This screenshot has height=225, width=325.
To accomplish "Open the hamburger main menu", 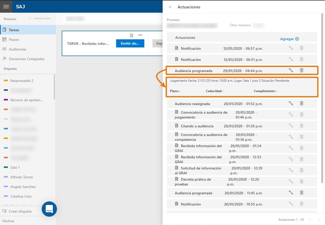I will pyautogui.click(x=6, y=7).
